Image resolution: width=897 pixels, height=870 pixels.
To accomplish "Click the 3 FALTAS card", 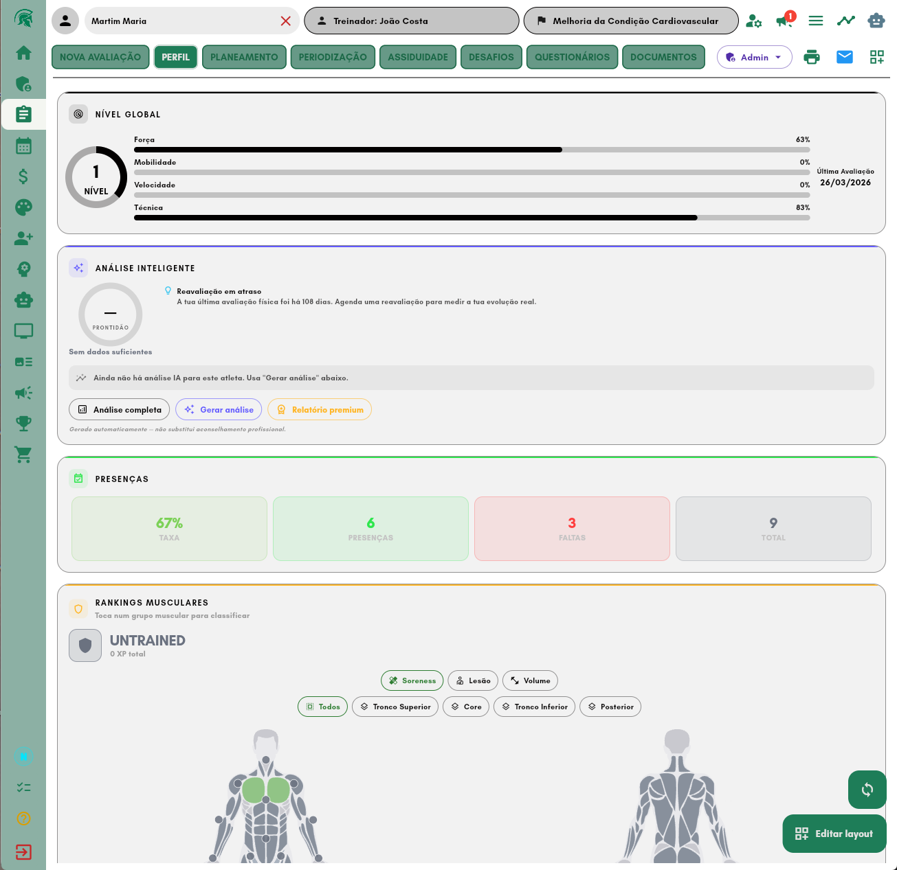I will tap(572, 529).
